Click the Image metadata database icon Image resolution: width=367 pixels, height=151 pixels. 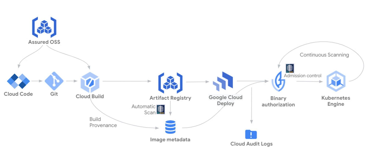(170, 127)
